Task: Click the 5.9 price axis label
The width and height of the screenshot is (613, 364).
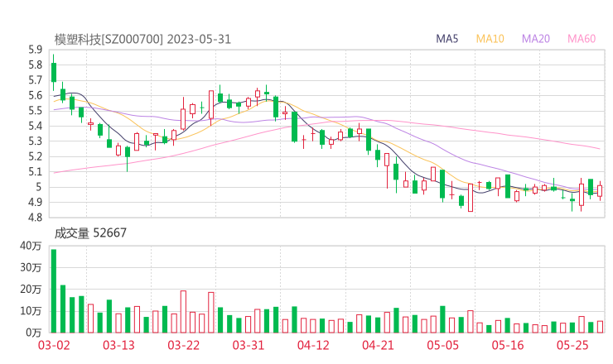Action: click(x=35, y=50)
